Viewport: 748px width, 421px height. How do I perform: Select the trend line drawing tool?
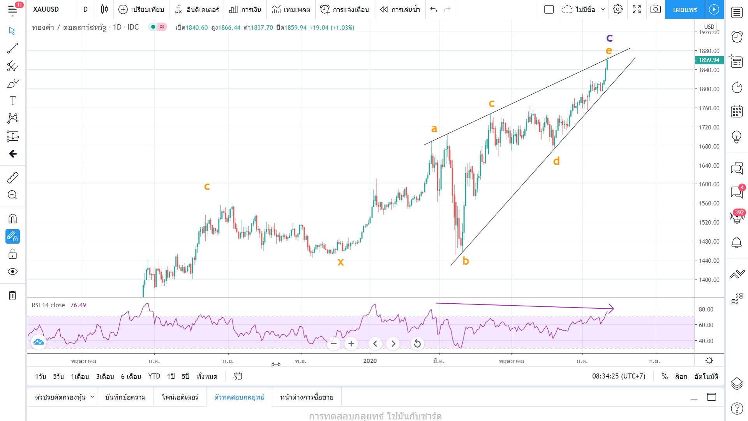coord(12,48)
